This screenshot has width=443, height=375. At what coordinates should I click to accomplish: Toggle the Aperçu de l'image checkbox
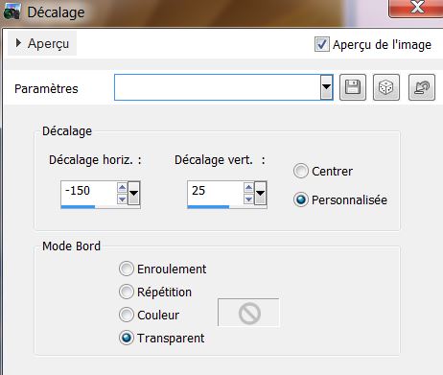pyautogui.click(x=321, y=44)
